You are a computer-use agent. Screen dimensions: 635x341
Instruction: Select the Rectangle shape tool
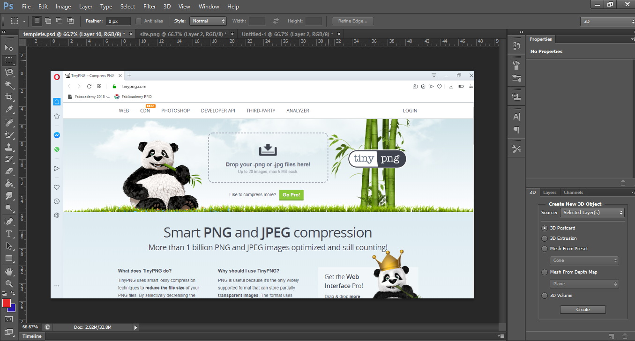(9, 258)
